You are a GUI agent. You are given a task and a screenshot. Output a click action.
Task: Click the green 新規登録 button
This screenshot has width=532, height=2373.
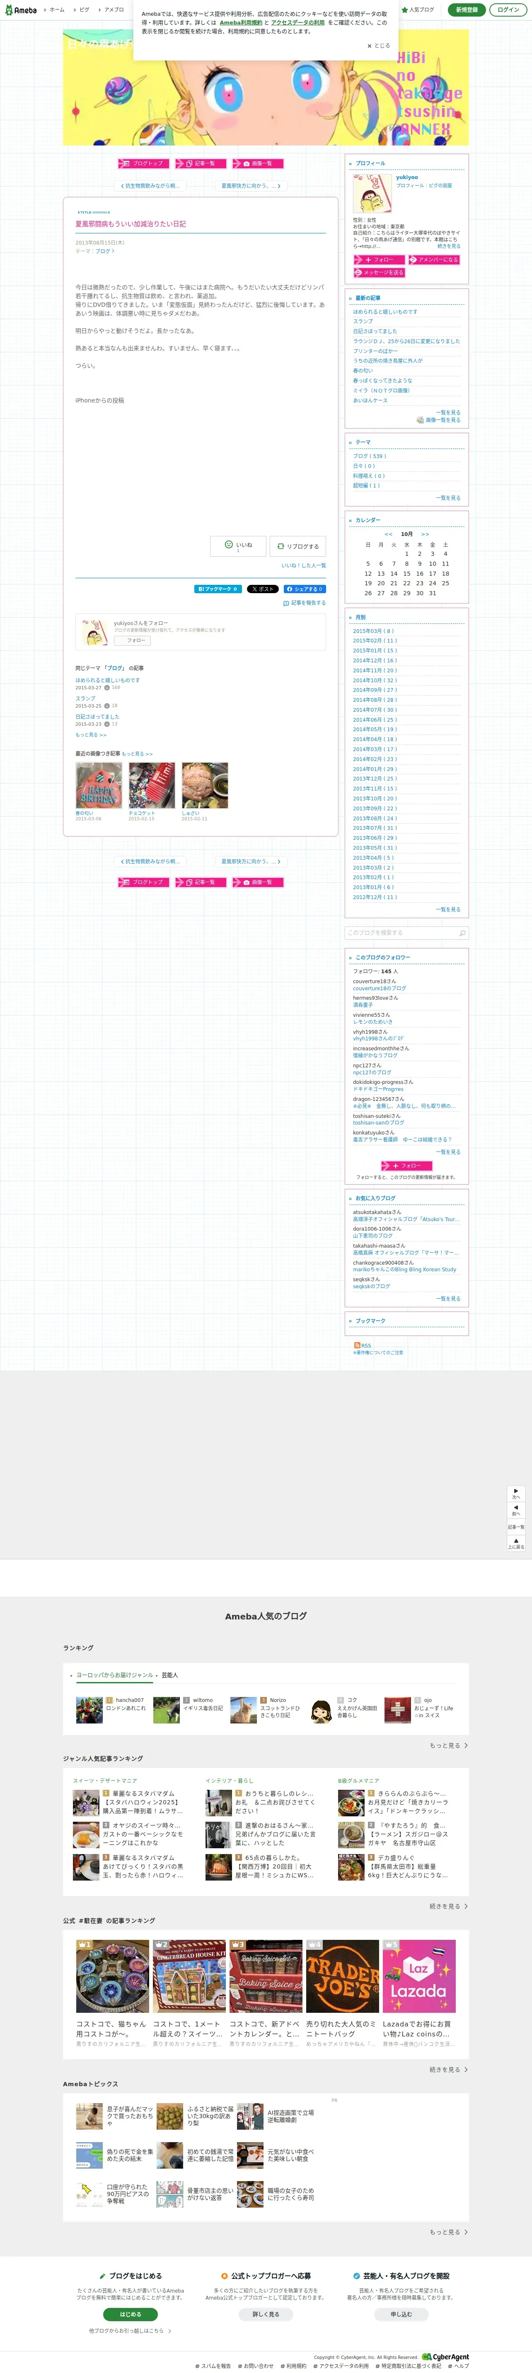coord(467,9)
